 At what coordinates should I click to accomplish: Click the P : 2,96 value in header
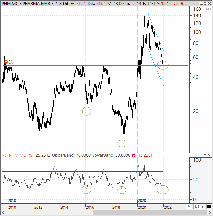pyautogui.click(x=177, y=4)
